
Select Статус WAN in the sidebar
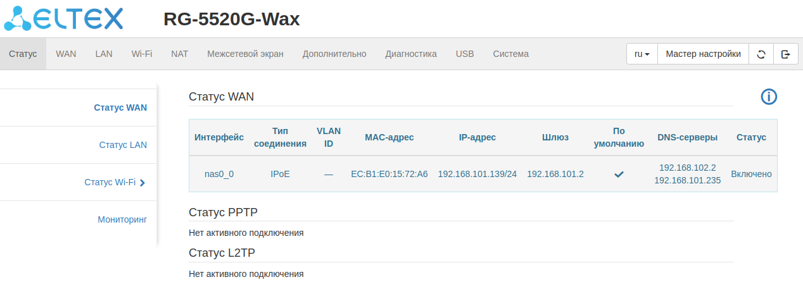[x=120, y=108]
